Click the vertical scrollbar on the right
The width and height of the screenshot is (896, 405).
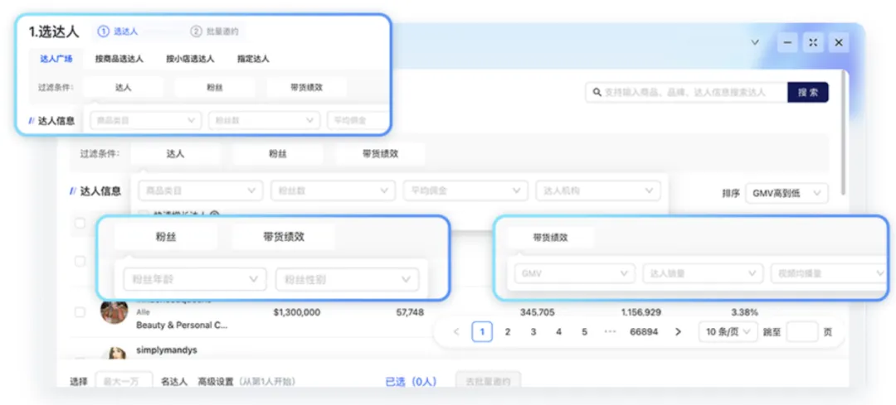[844, 134]
